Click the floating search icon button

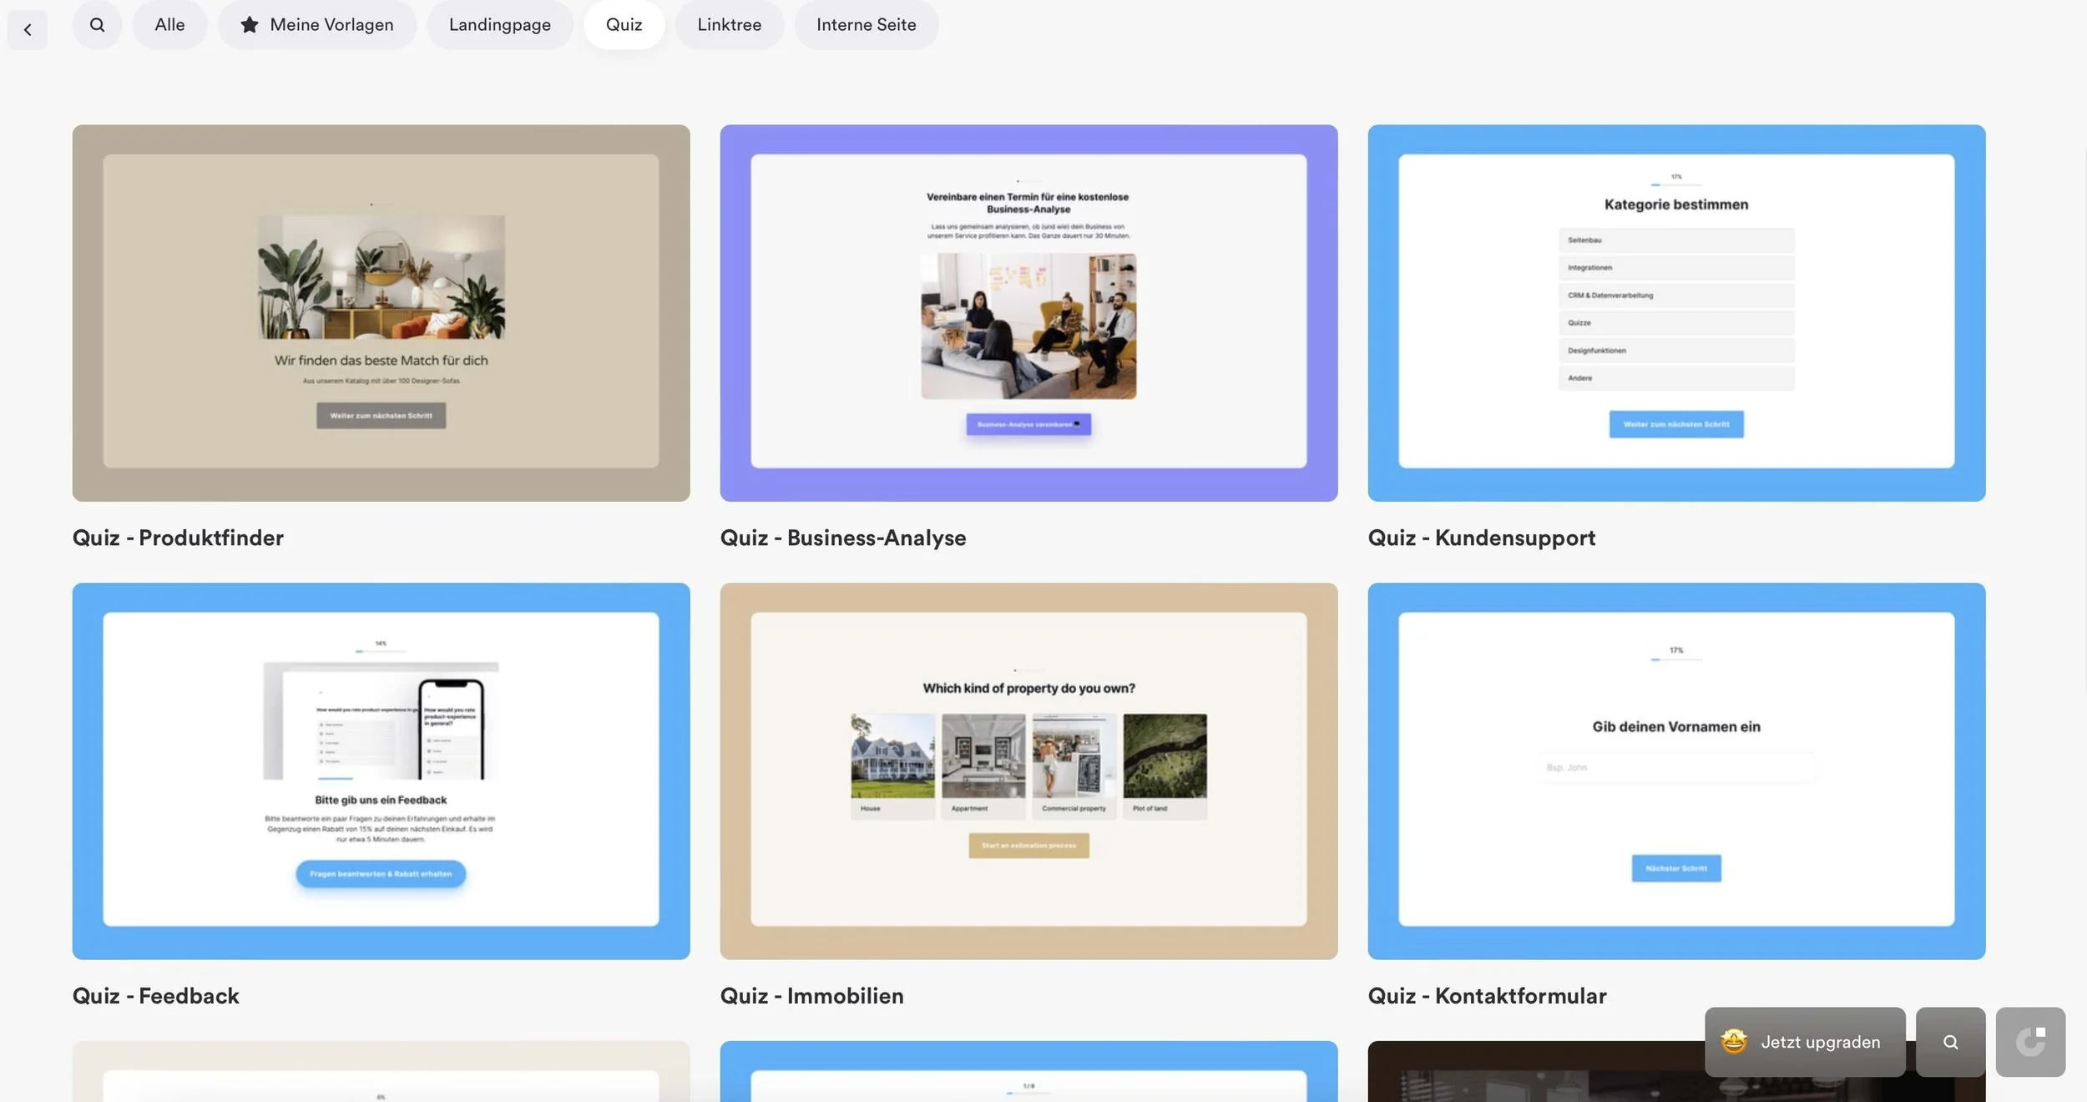click(x=1950, y=1042)
